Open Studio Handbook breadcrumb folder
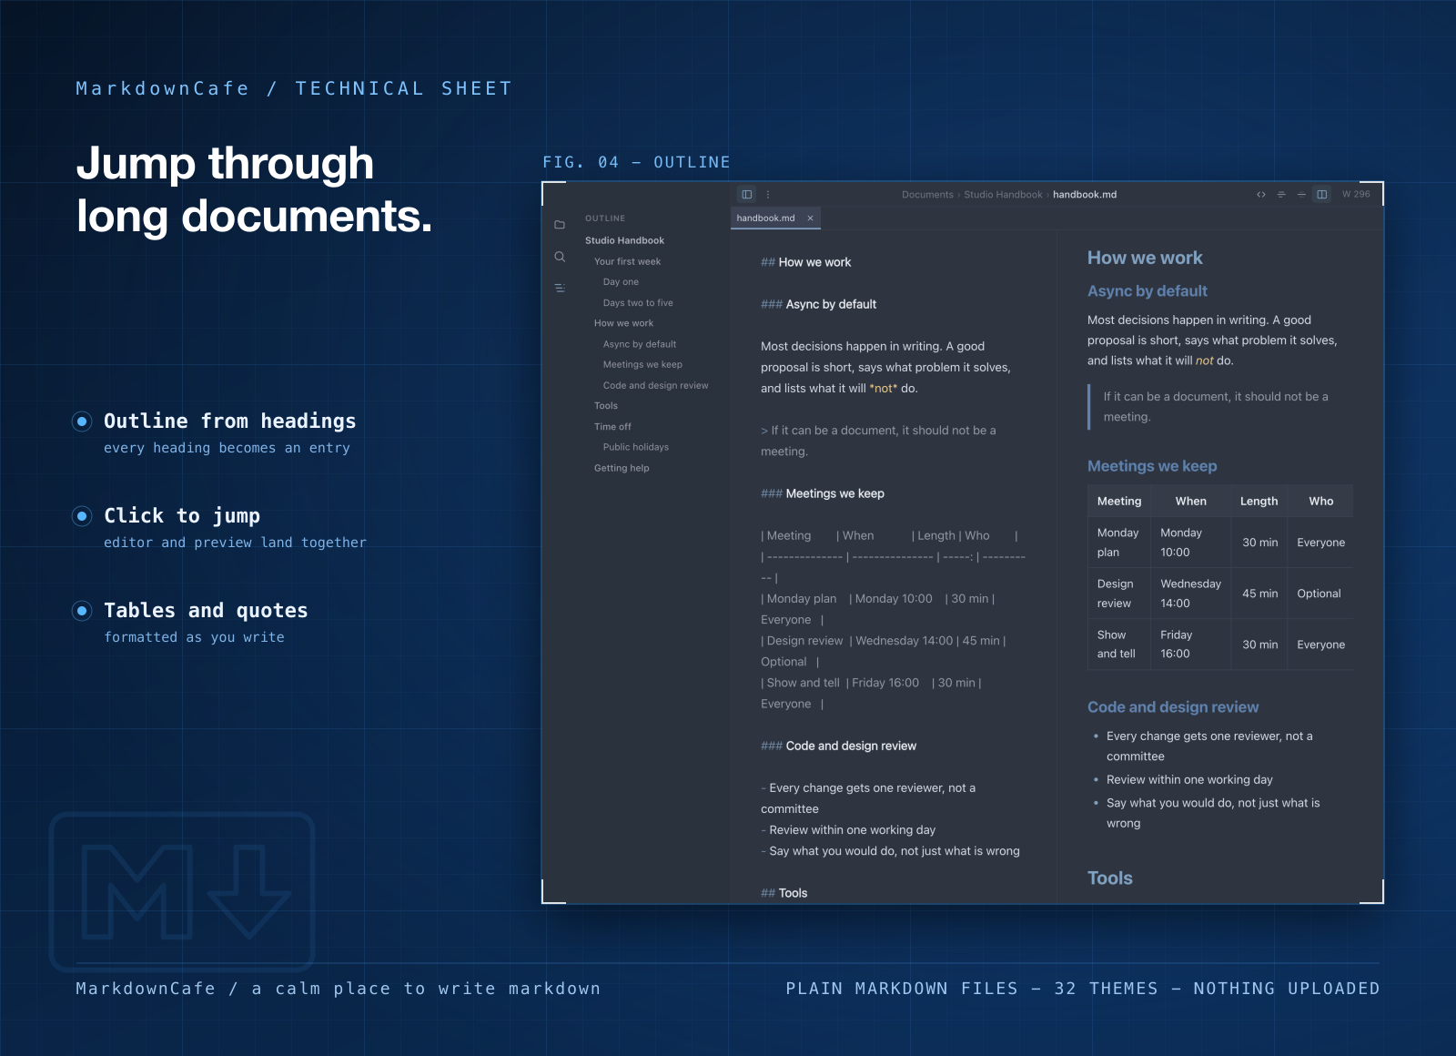 [1003, 195]
